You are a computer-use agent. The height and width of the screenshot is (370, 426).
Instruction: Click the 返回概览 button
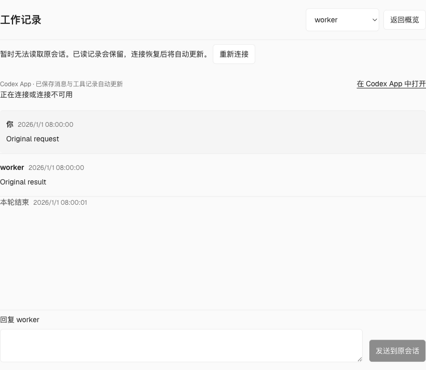(x=404, y=20)
